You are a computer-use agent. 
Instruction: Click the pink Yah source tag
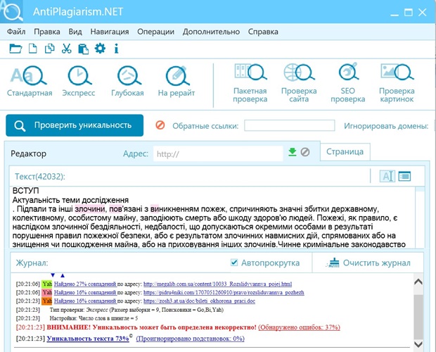click(x=47, y=292)
